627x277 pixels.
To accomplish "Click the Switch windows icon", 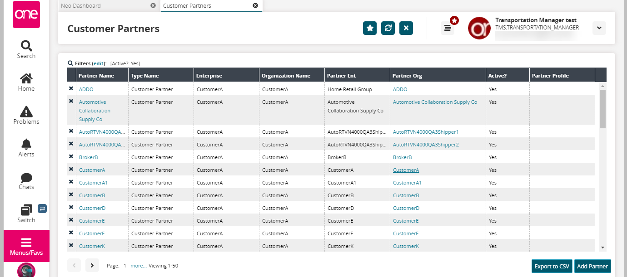I will pyautogui.click(x=26, y=210).
